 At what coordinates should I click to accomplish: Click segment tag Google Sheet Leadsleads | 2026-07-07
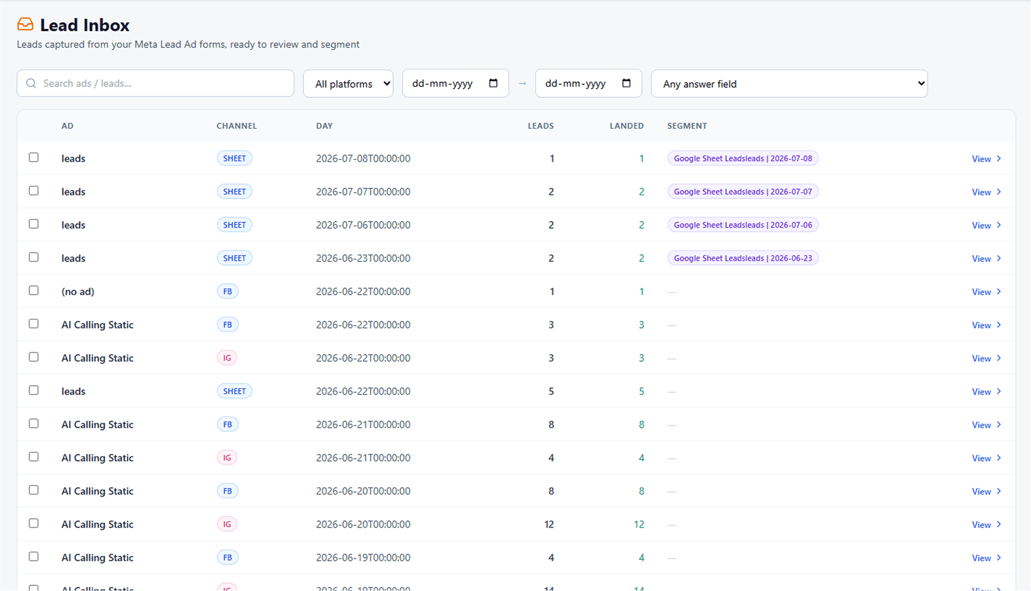(x=743, y=192)
